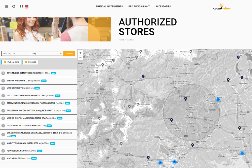Click the round icon beside Percussionline.com
Viewport: 252px width, 168px height.
pyautogui.click(x=3, y=151)
